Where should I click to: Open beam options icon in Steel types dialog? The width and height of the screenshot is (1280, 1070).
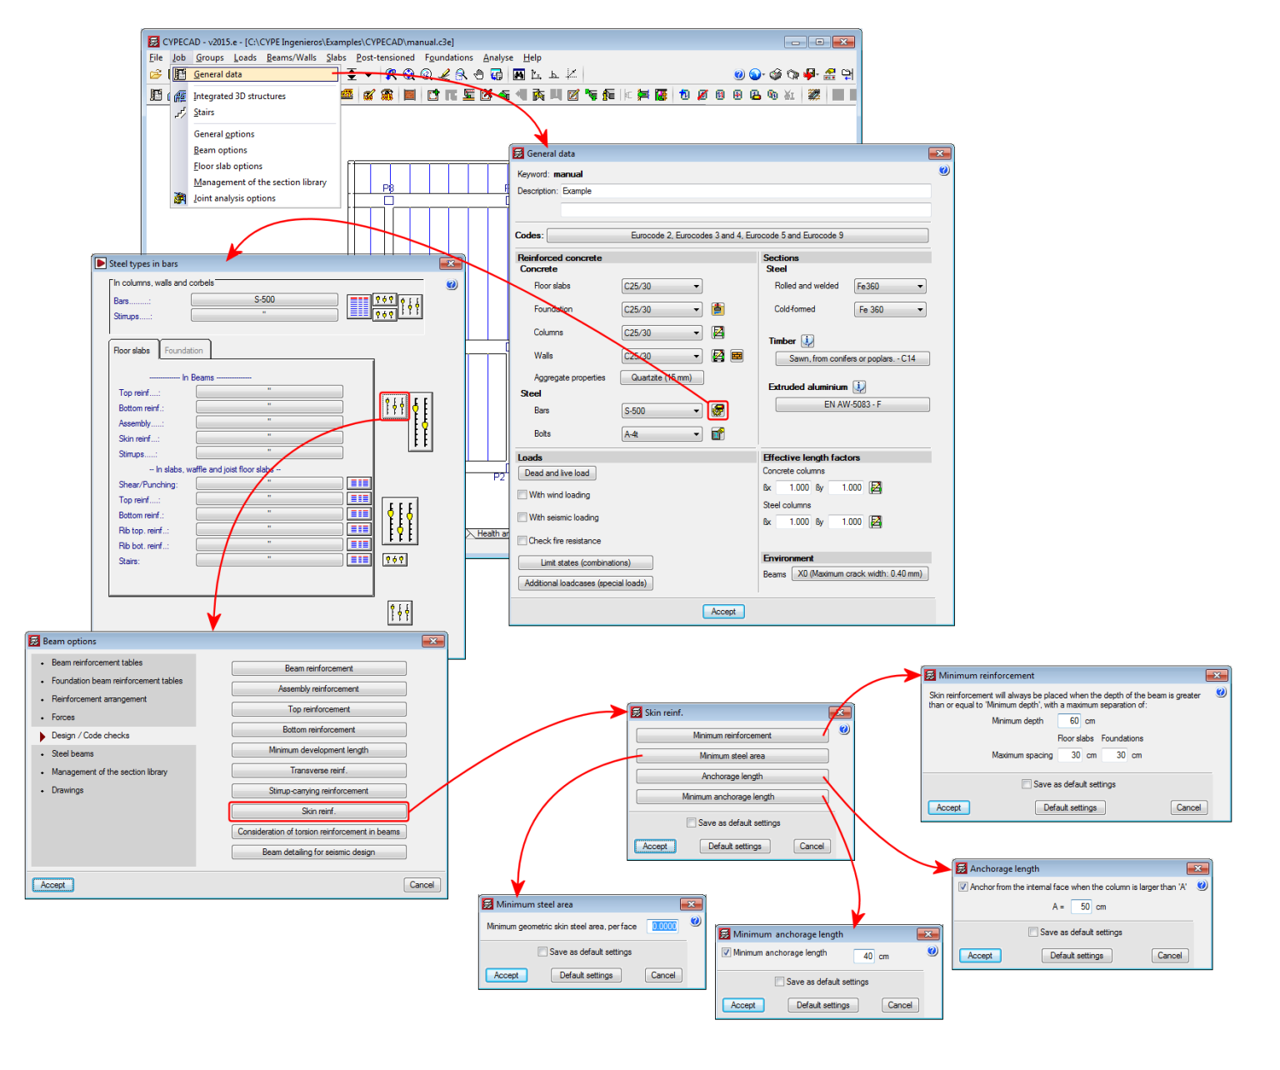(394, 407)
